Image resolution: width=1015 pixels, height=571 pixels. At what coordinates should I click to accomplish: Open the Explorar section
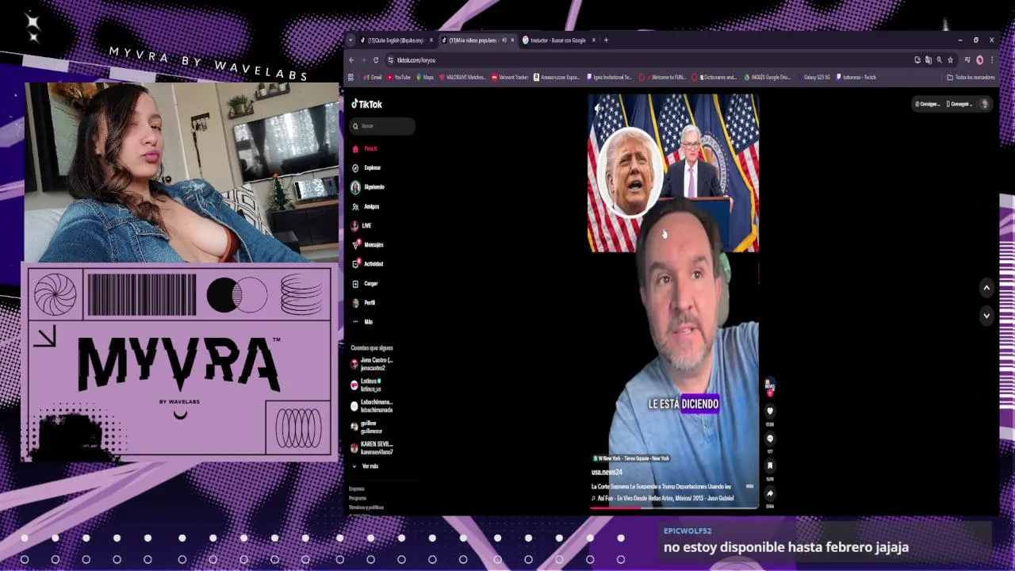click(x=367, y=168)
